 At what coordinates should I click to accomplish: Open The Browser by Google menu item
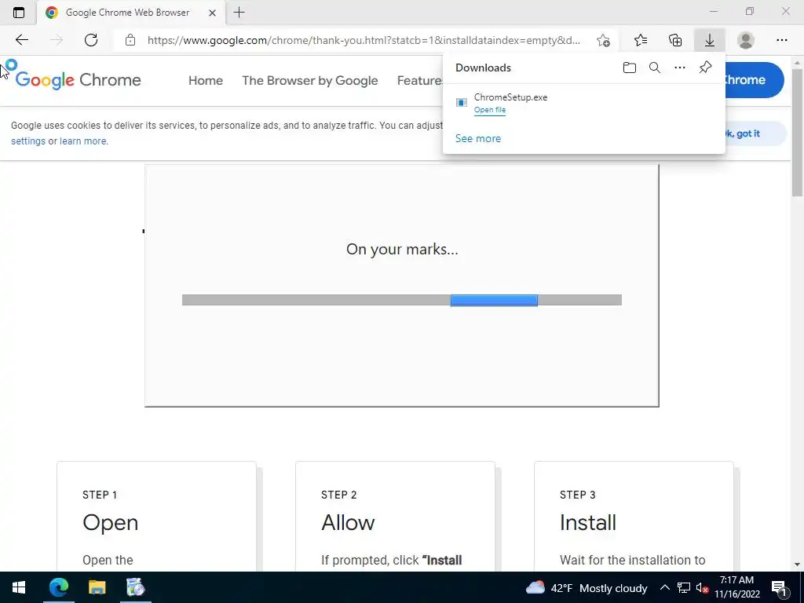[x=309, y=81]
